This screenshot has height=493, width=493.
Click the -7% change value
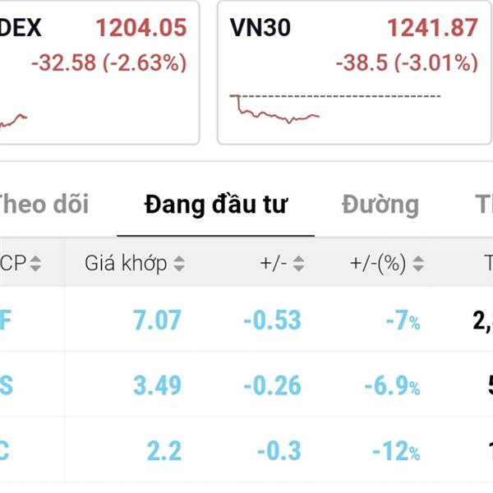point(403,320)
